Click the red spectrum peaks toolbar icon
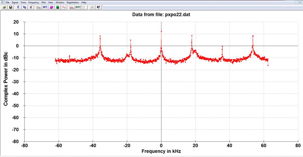Image resolution: width=303 pixels, height=157 pixels. 72,7
